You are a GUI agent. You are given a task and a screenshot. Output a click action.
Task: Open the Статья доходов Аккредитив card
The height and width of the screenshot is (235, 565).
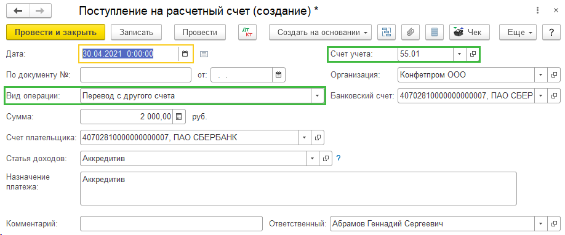click(x=326, y=158)
